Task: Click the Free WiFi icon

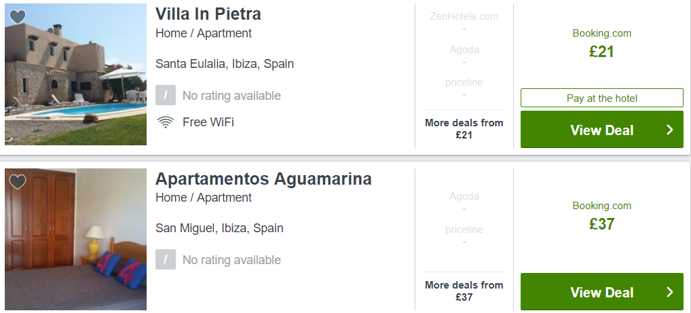Action: click(x=165, y=122)
